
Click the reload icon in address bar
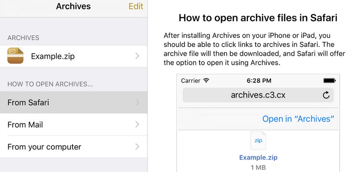[326, 95]
